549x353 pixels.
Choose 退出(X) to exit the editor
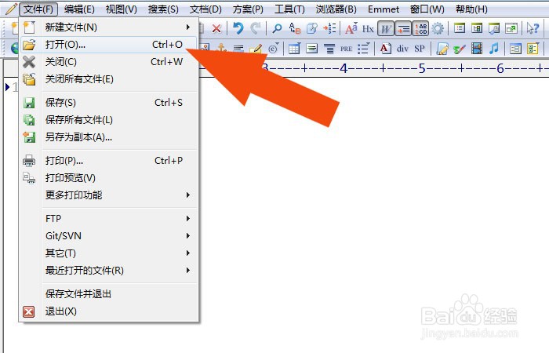108,311
